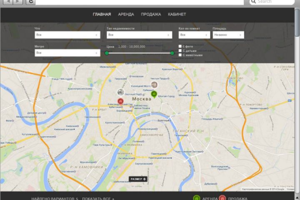Click the scrollbar down arrow
The image size is (300, 200).
click(297, 197)
